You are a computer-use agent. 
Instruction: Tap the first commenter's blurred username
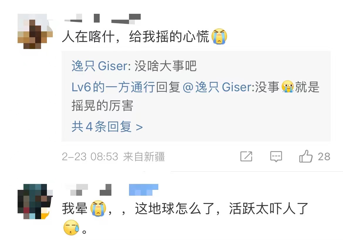pos(103,18)
